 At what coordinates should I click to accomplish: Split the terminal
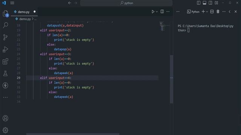point(212,12)
